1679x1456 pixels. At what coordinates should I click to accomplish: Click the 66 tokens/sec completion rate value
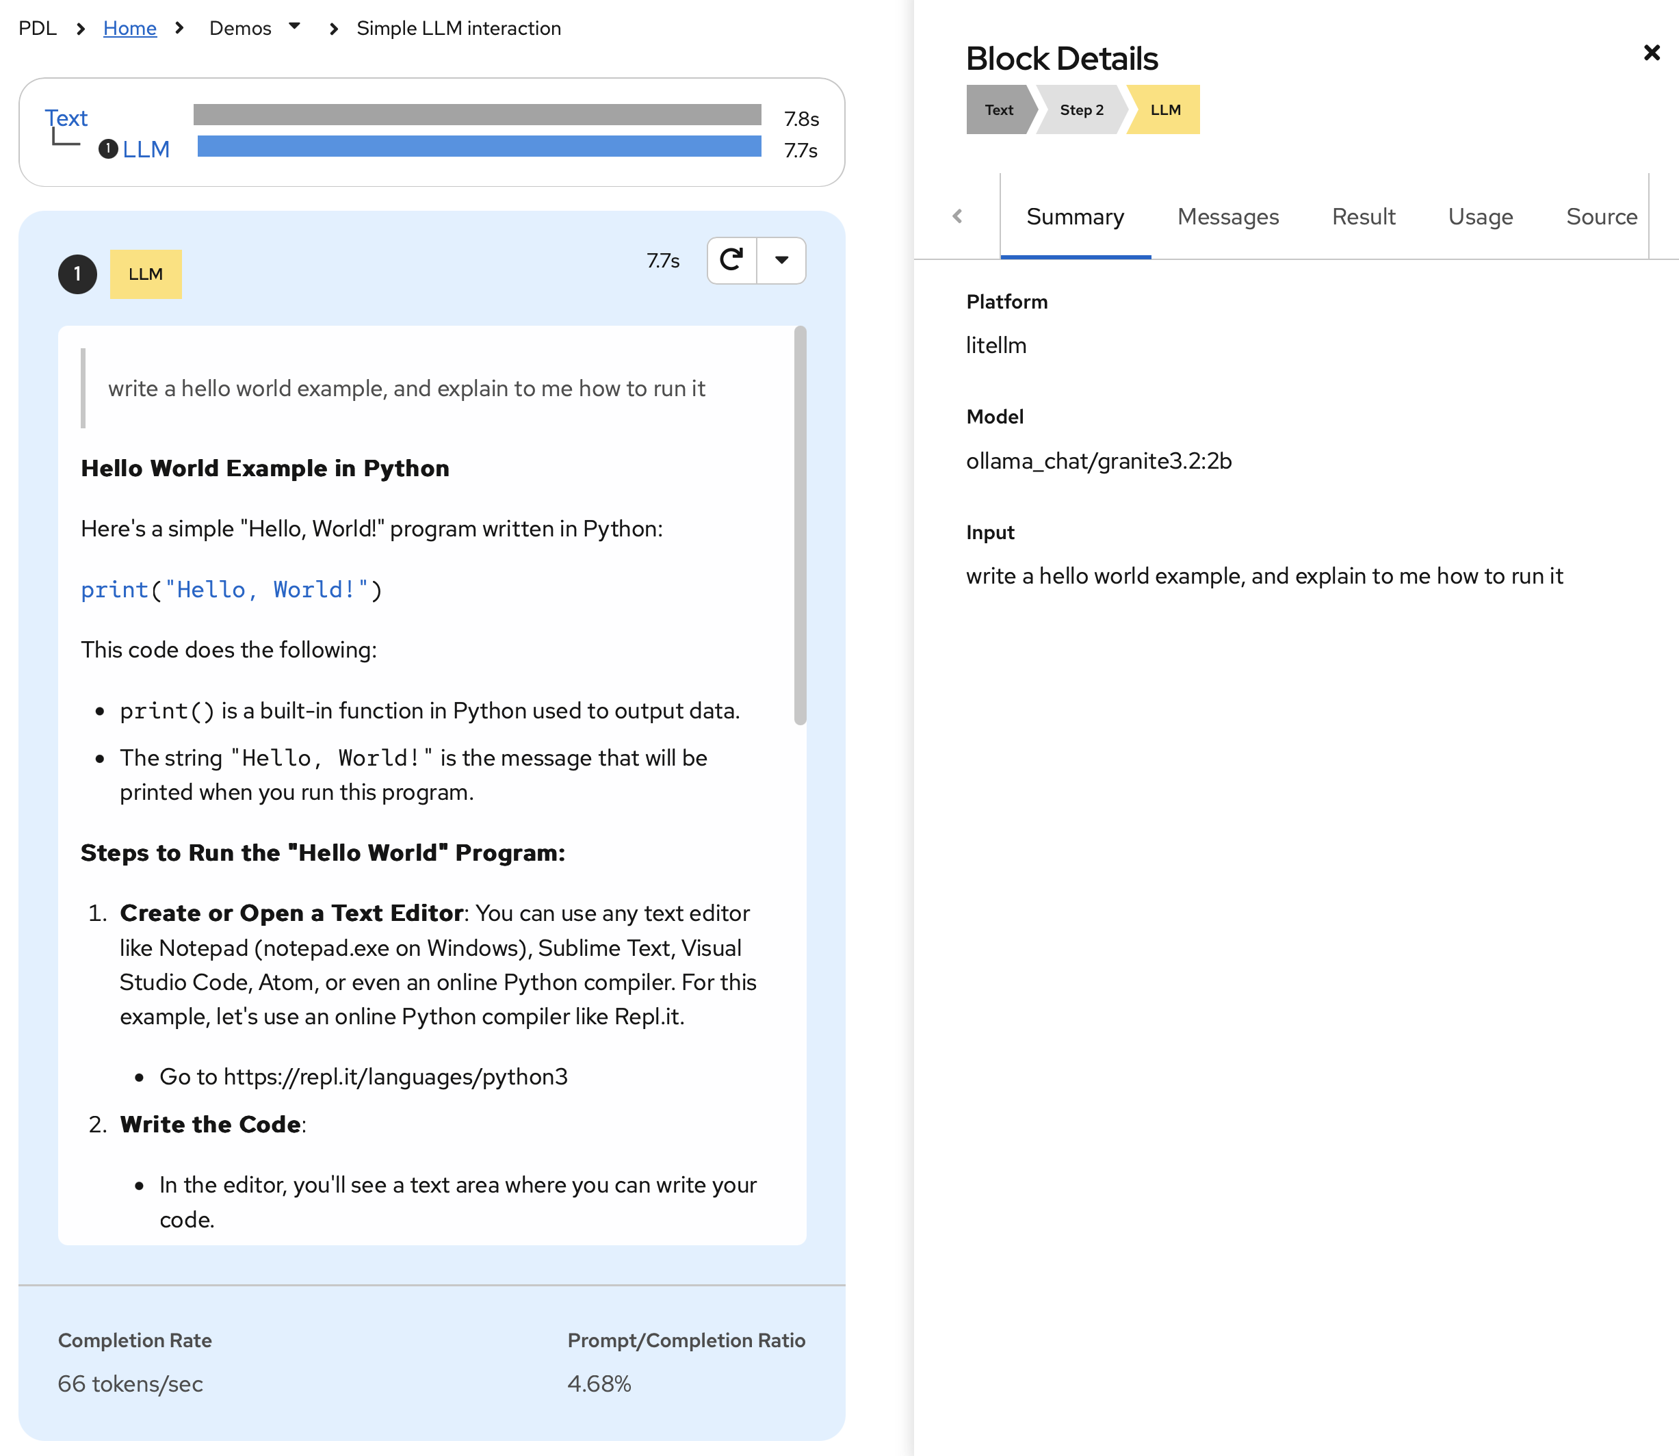(130, 1383)
